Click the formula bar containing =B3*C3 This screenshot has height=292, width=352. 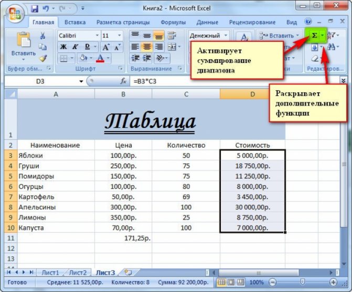click(234, 81)
